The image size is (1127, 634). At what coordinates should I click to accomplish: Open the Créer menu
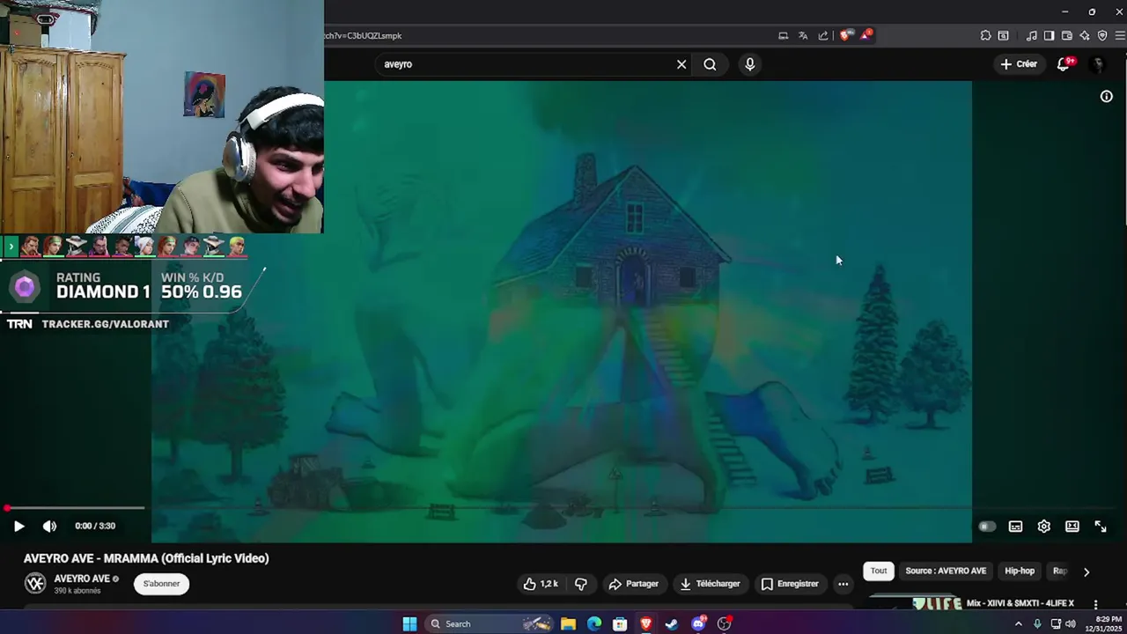pos(1019,64)
